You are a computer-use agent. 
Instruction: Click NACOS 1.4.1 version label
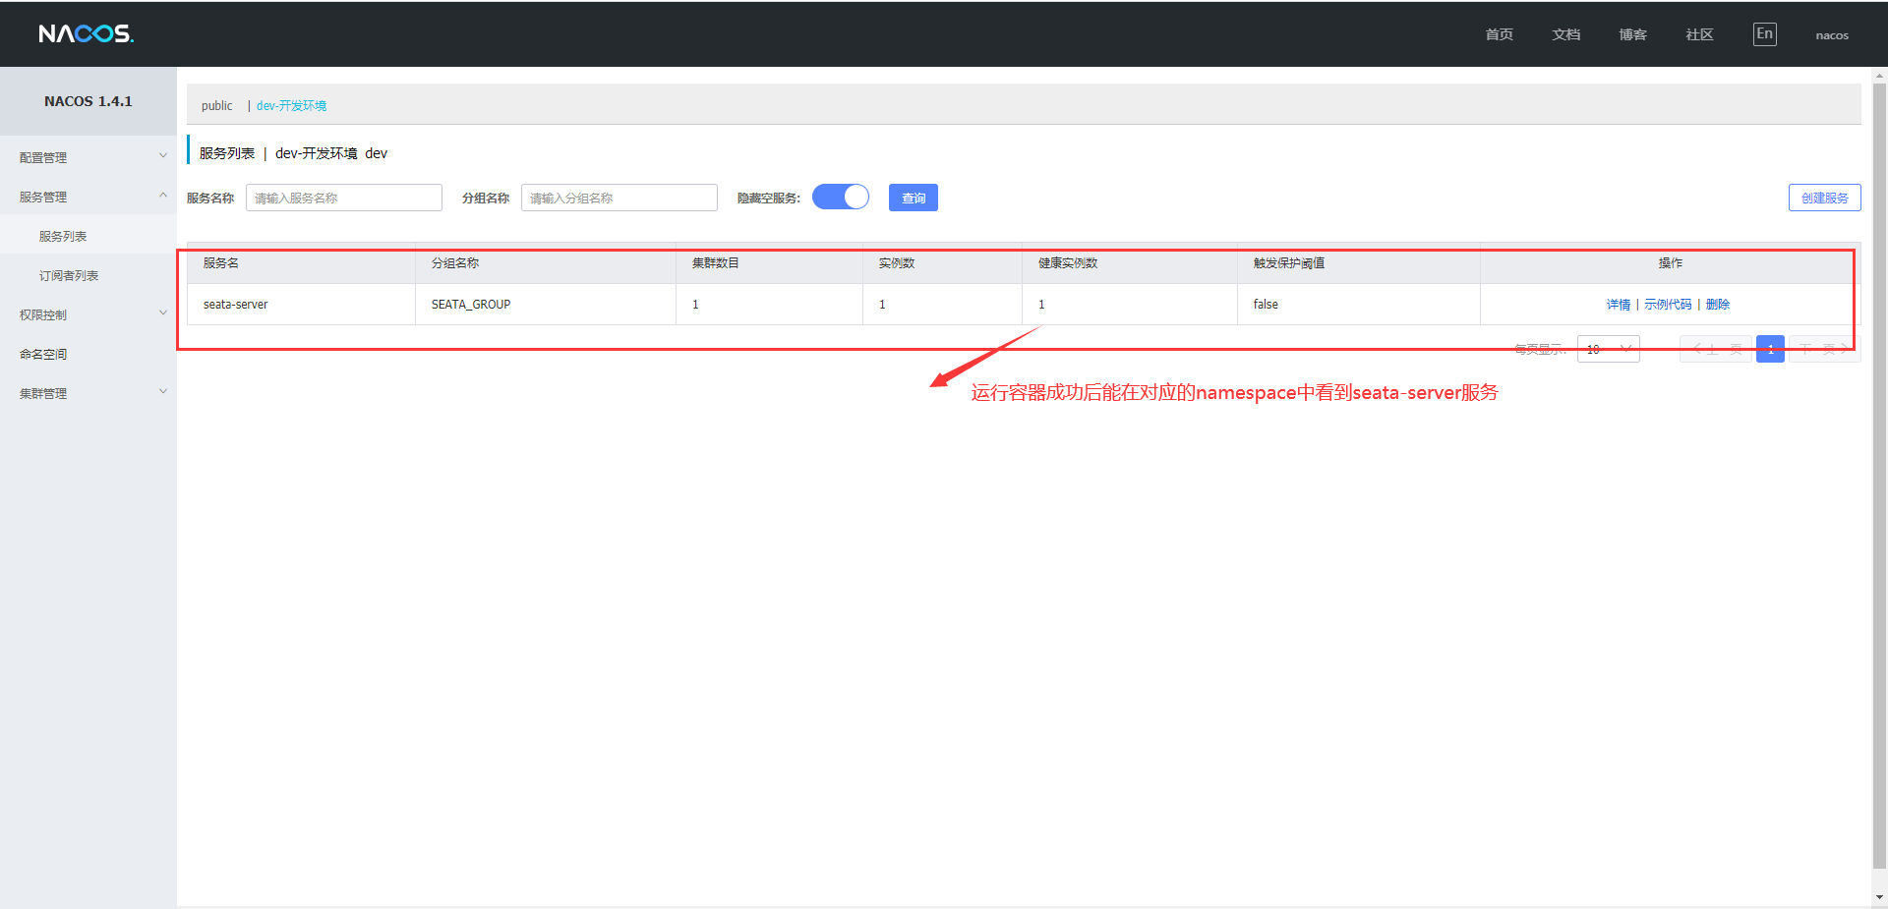(88, 101)
